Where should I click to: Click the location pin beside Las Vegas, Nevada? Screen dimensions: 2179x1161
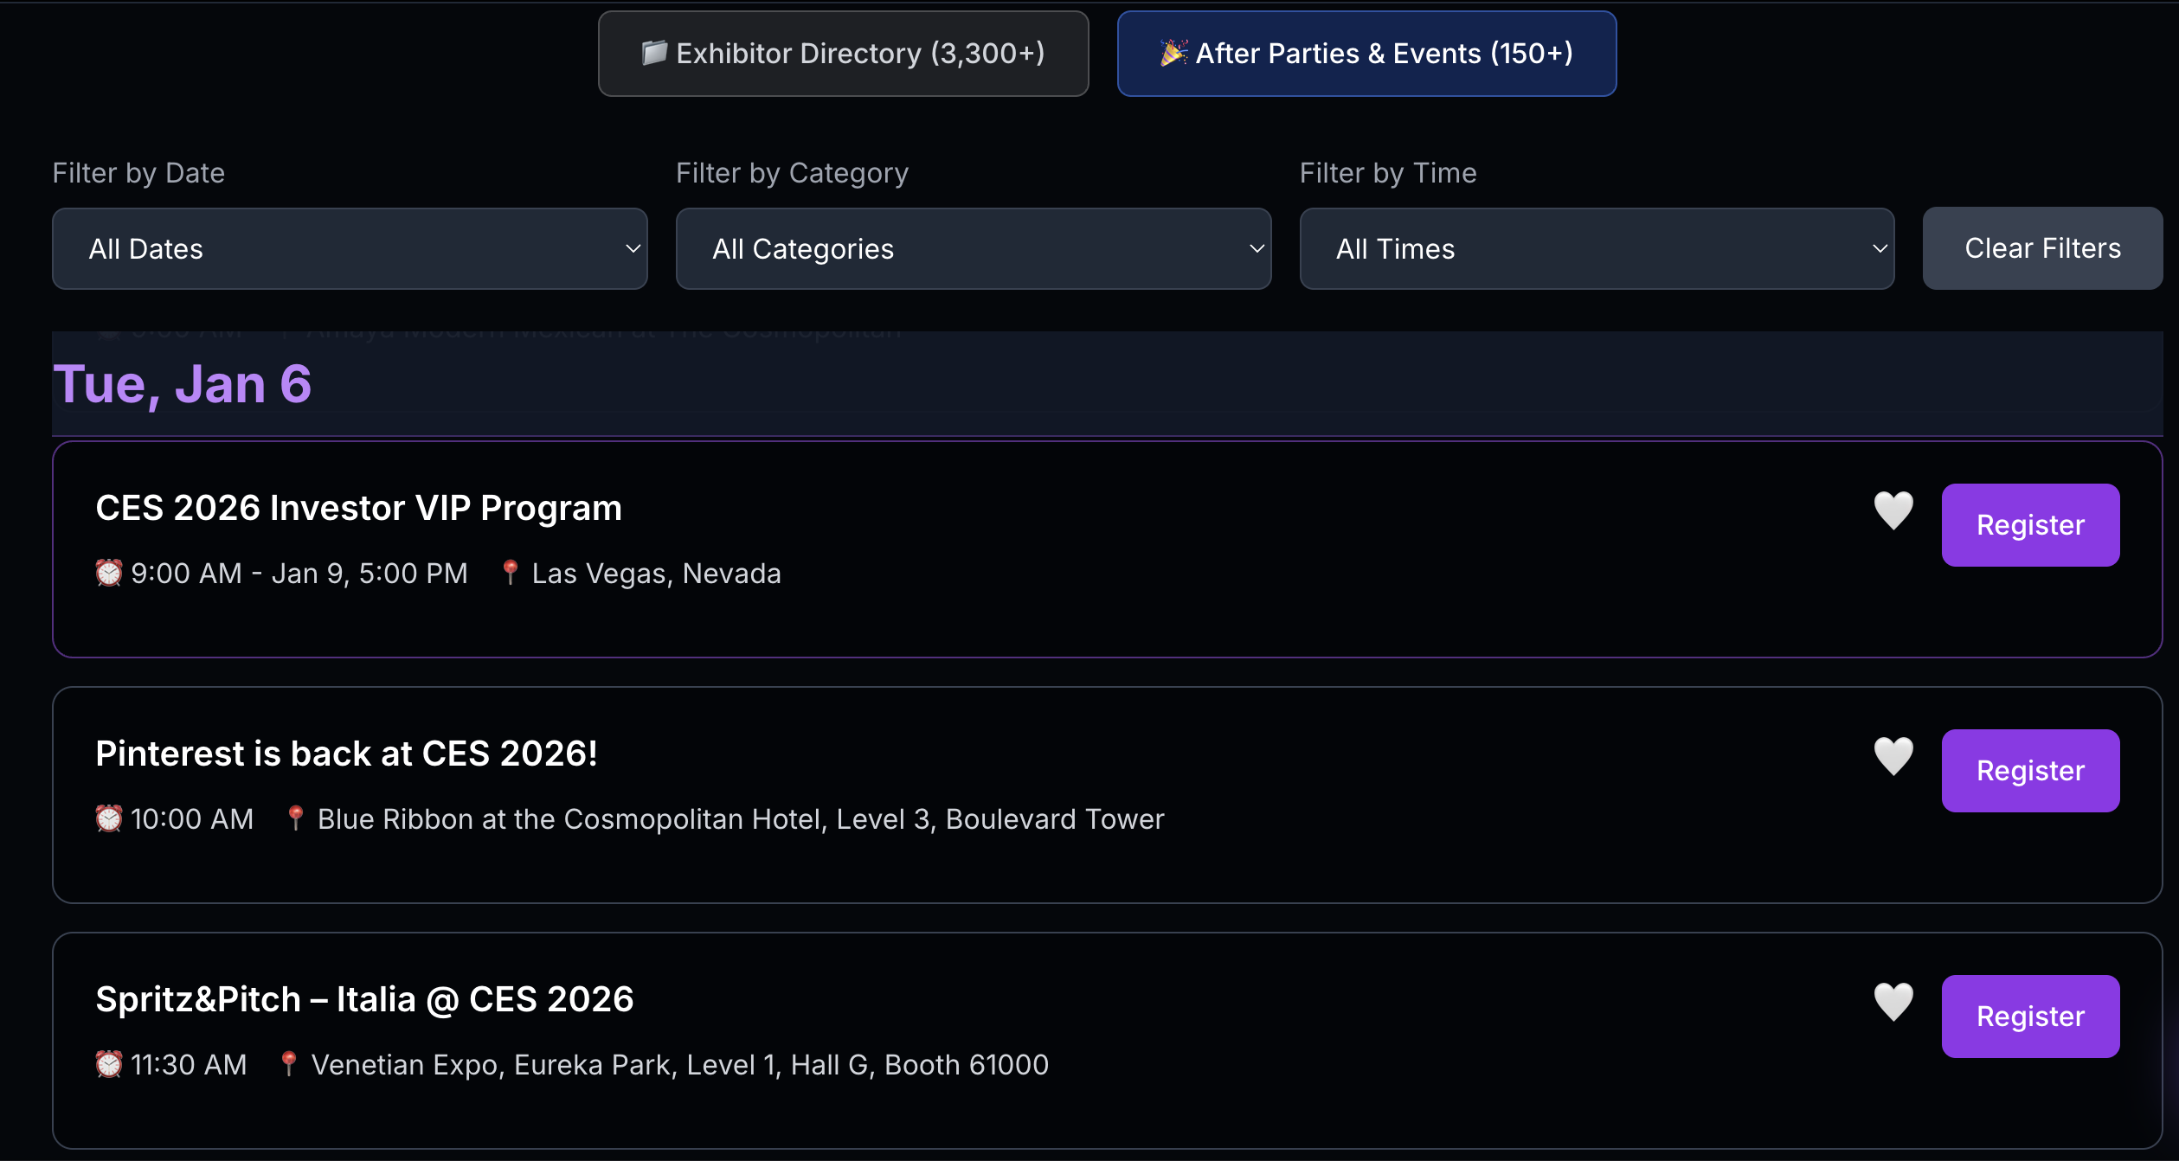[x=511, y=572]
